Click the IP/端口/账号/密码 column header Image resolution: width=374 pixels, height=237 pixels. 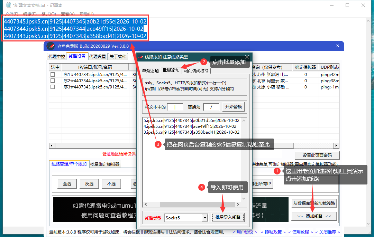point(95,67)
